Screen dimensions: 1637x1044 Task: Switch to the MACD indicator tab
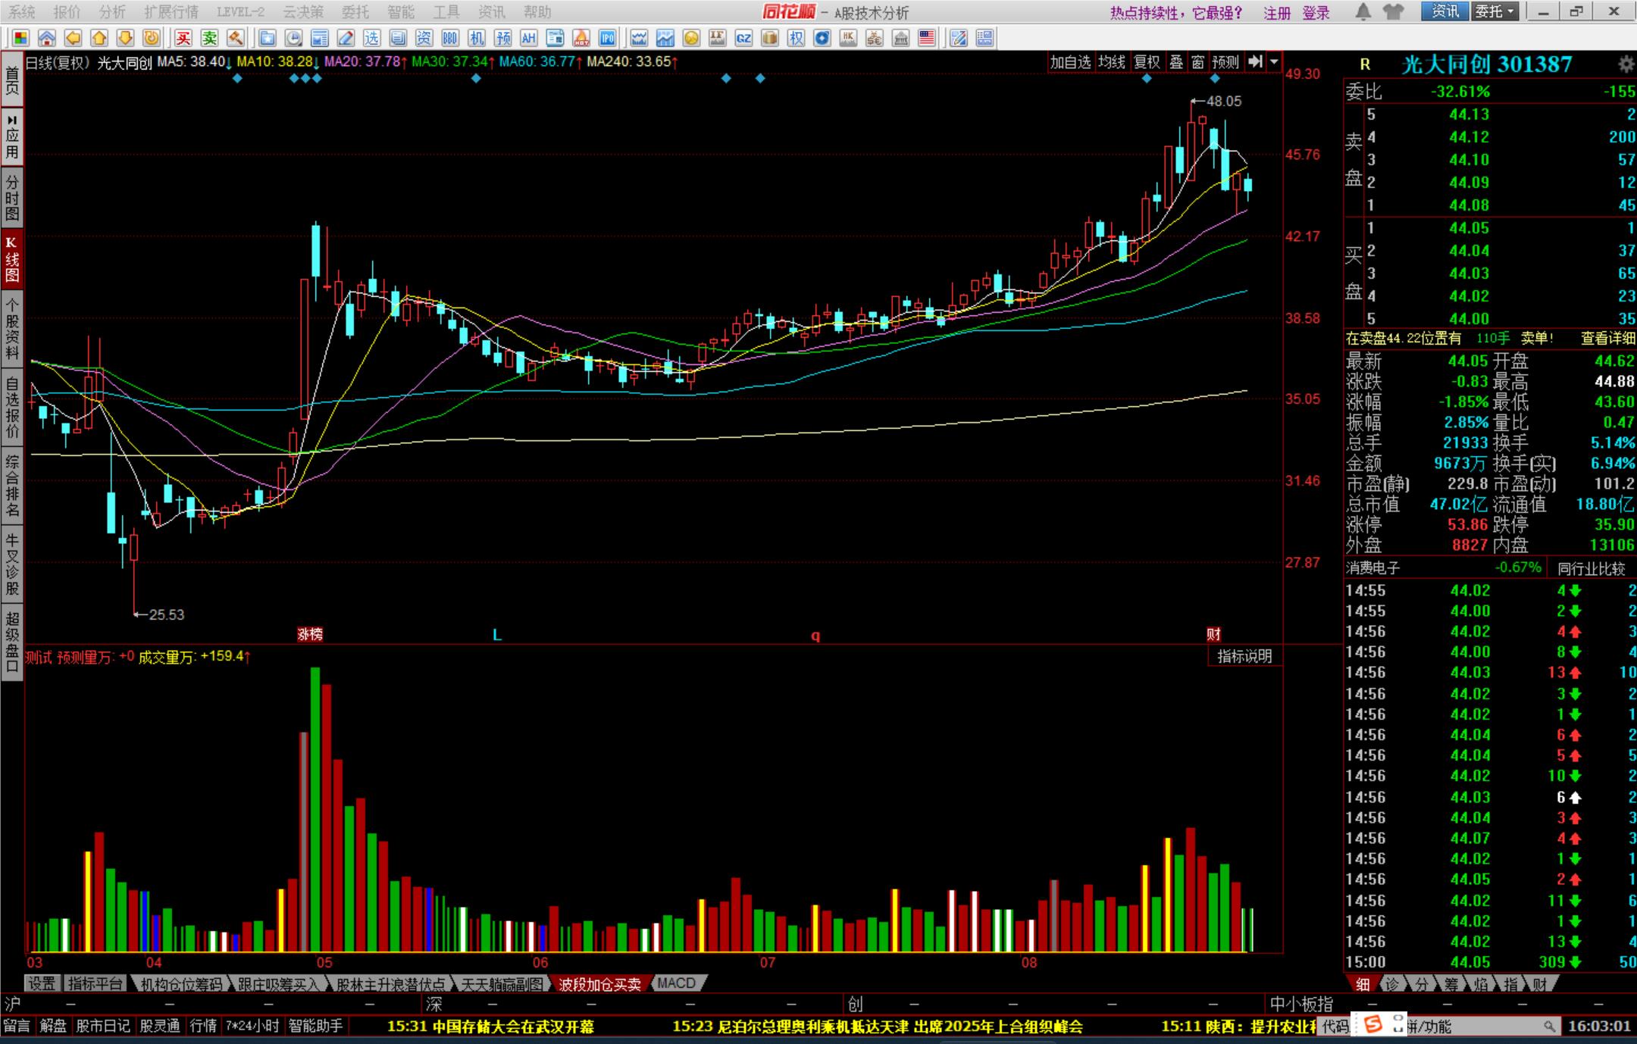676,983
